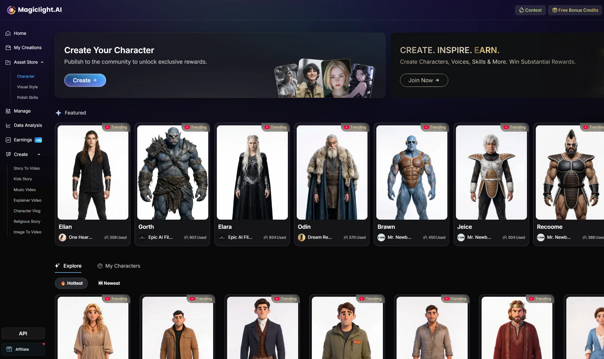The image size is (604, 359).
Task: Open the Contest page
Action: click(x=530, y=10)
